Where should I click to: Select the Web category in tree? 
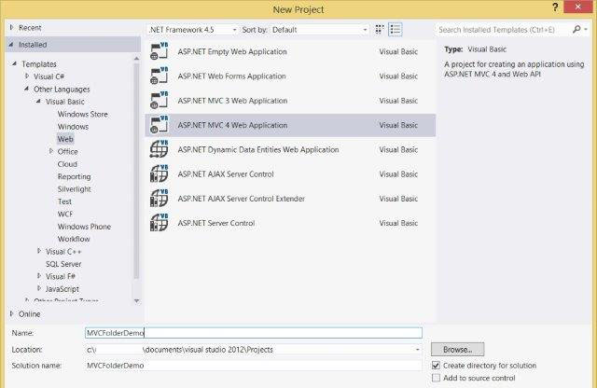[65, 139]
